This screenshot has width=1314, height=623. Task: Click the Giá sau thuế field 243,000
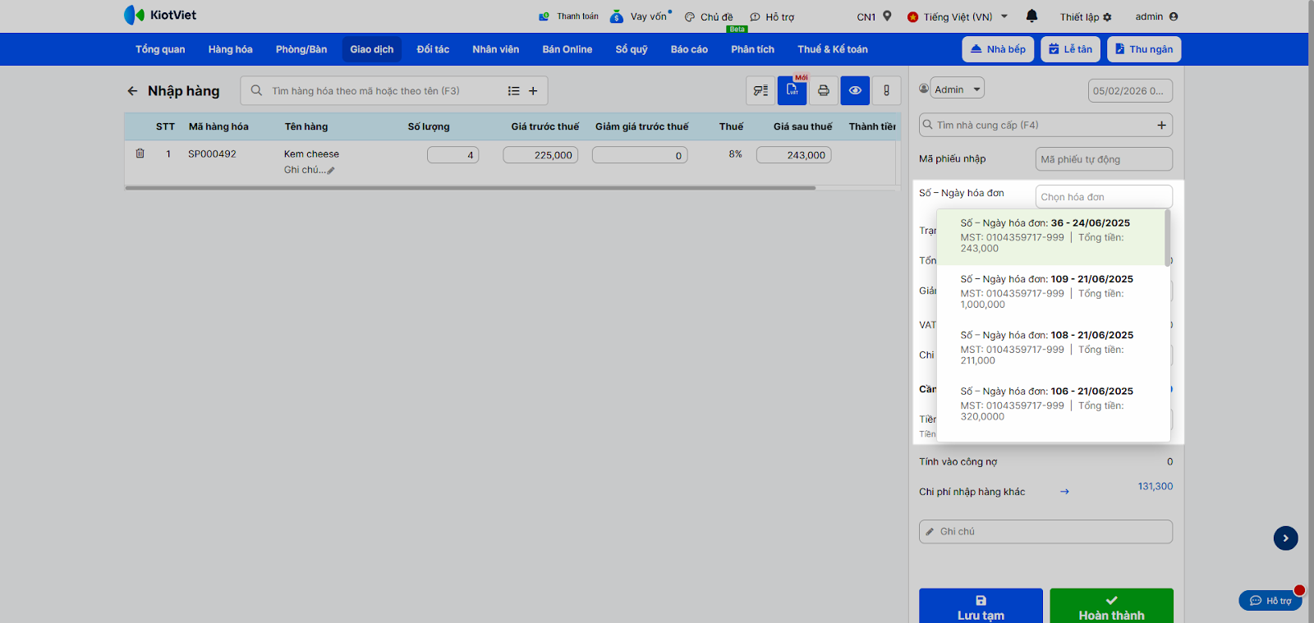pyautogui.click(x=793, y=155)
